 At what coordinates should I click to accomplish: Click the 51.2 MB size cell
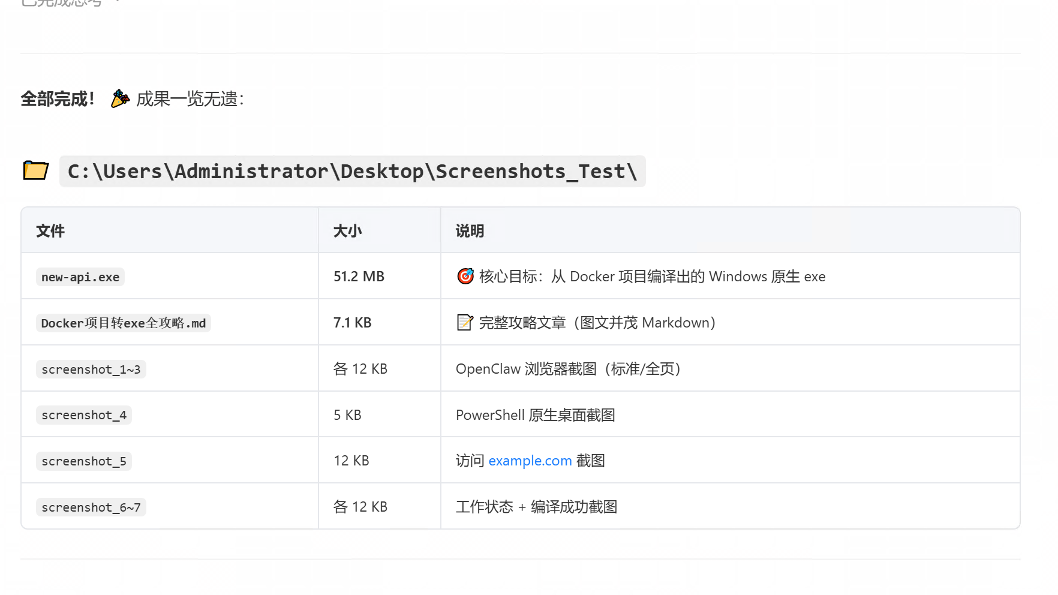(359, 277)
